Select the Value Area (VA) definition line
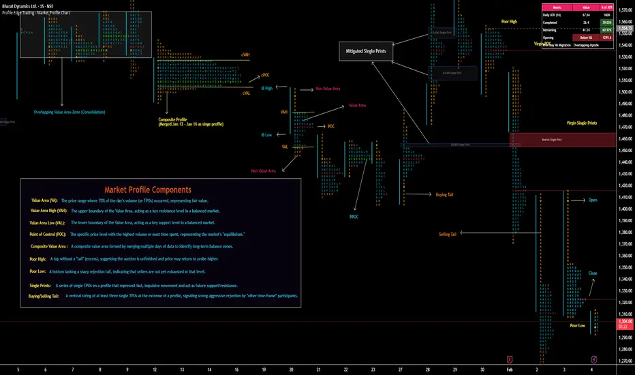 (120, 200)
